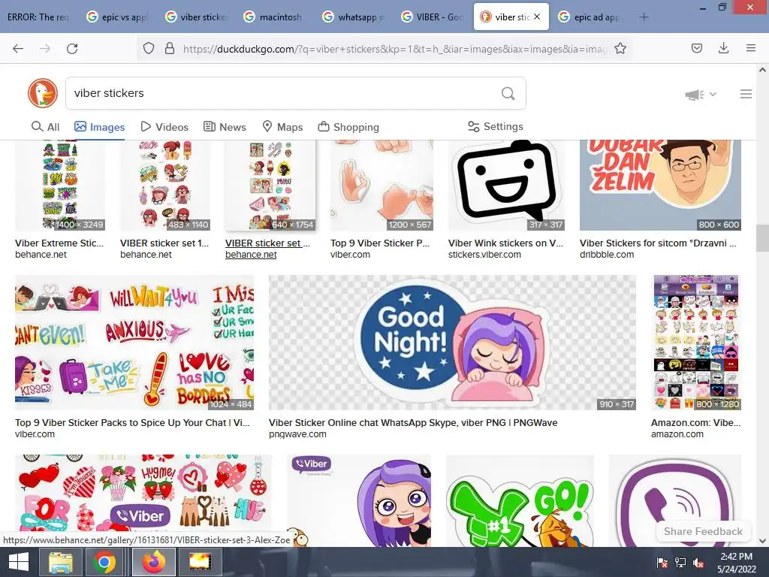This screenshot has height=577, width=769.
Task: Select the All results filter
Action: [x=45, y=127]
